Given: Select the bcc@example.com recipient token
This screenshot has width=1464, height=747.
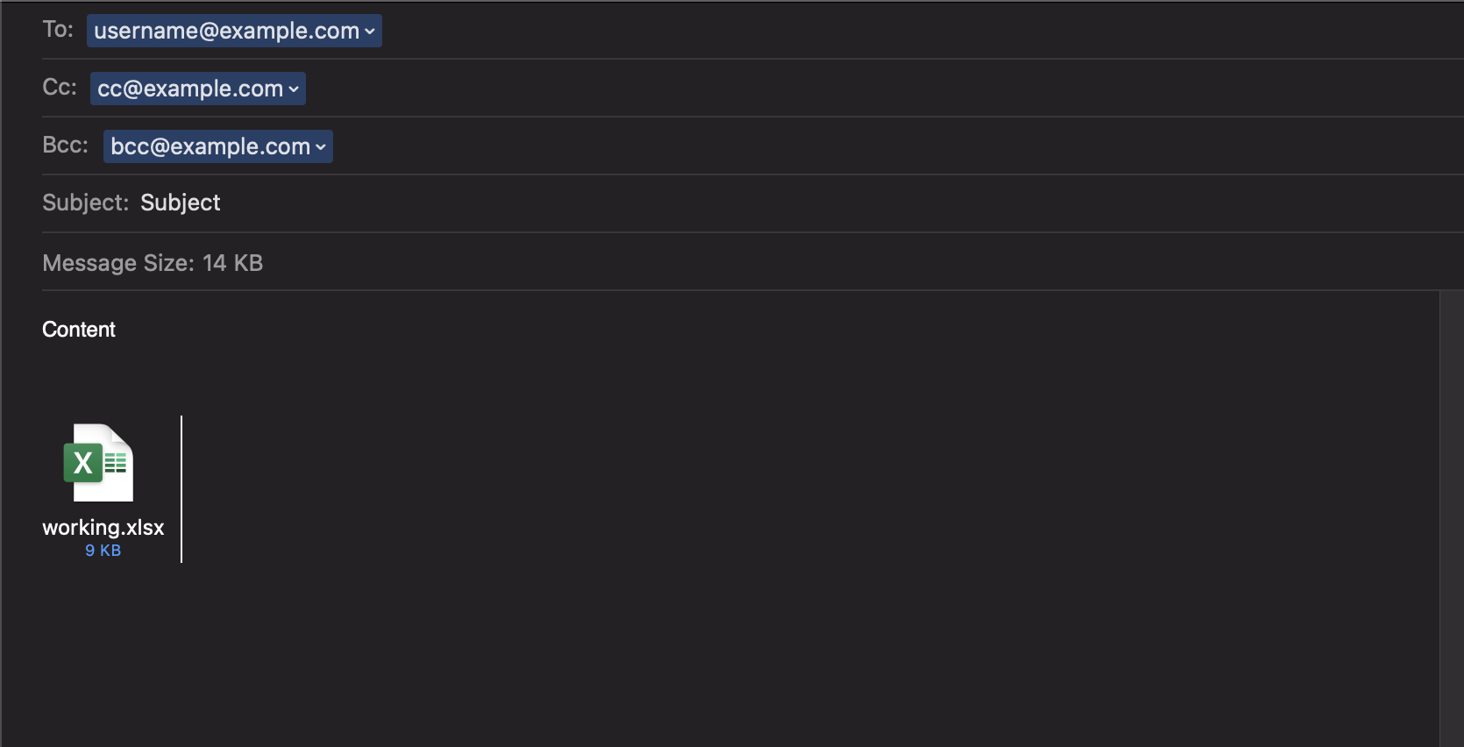Looking at the screenshot, I should (x=218, y=146).
